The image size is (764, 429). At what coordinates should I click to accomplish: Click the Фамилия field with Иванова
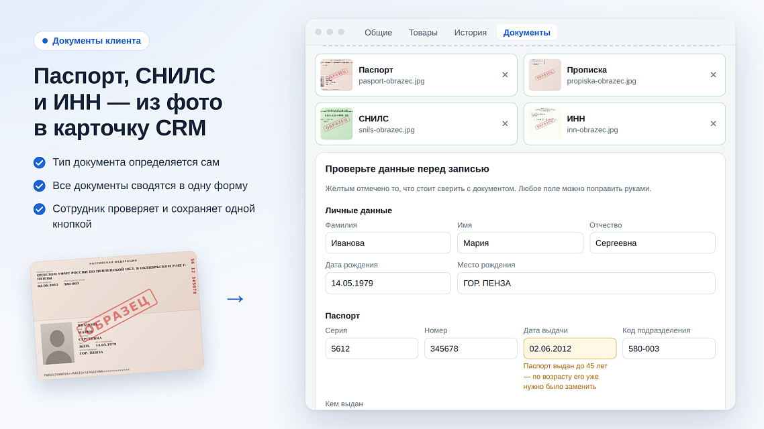tap(388, 243)
